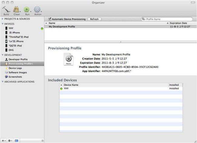Open the bottom gear action menu
This screenshot has height=143, width=197.
10,141
